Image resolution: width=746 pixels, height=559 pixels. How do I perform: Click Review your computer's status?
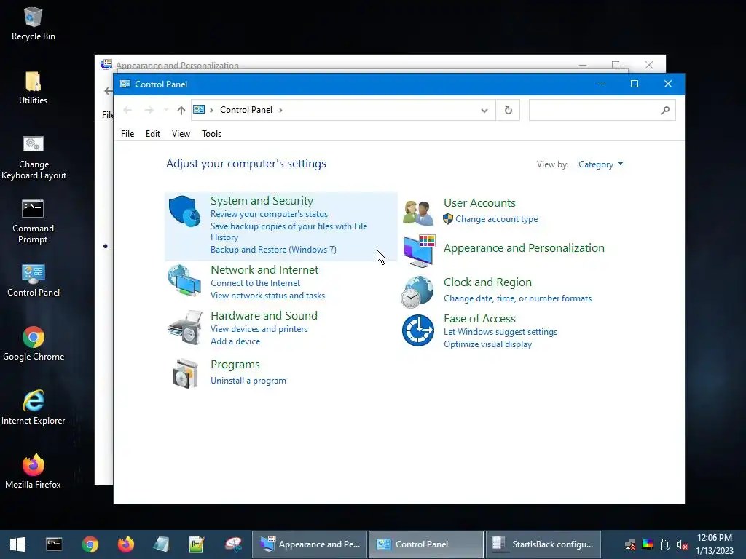tap(270, 215)
